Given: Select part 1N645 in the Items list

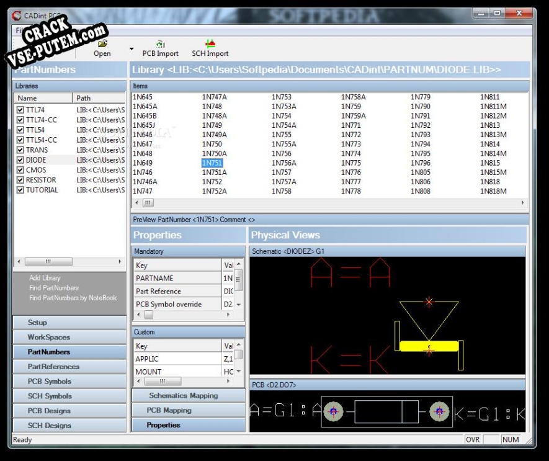Looking at the screenshot, I should pos(143,97).
